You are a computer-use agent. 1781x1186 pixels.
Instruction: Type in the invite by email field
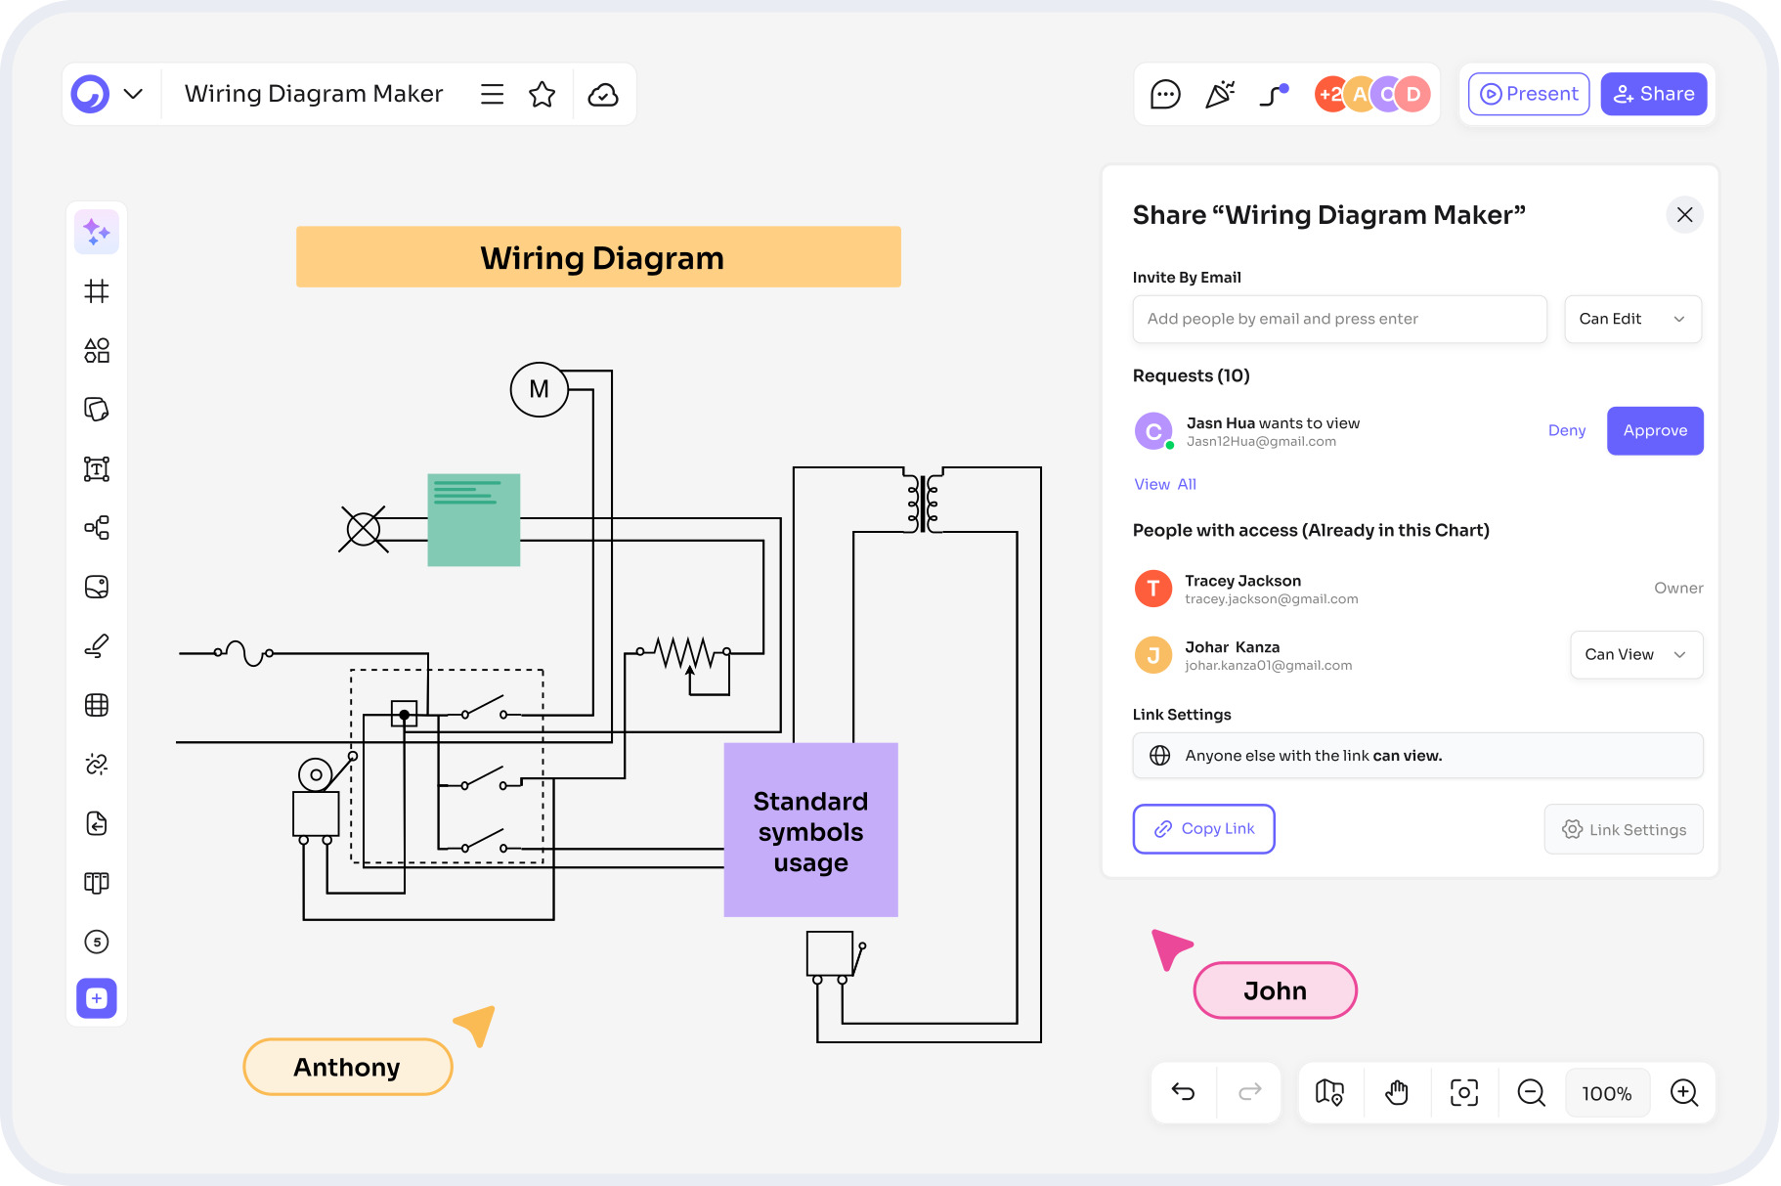1339,319
